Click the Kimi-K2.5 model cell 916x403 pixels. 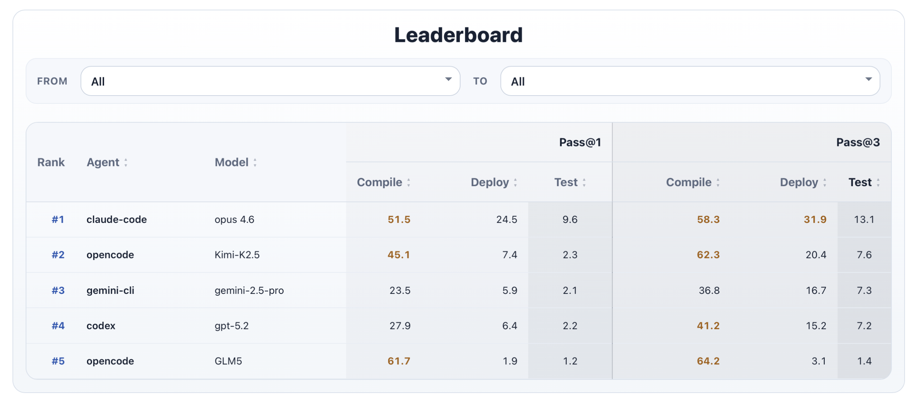click(x=237, y=255)
